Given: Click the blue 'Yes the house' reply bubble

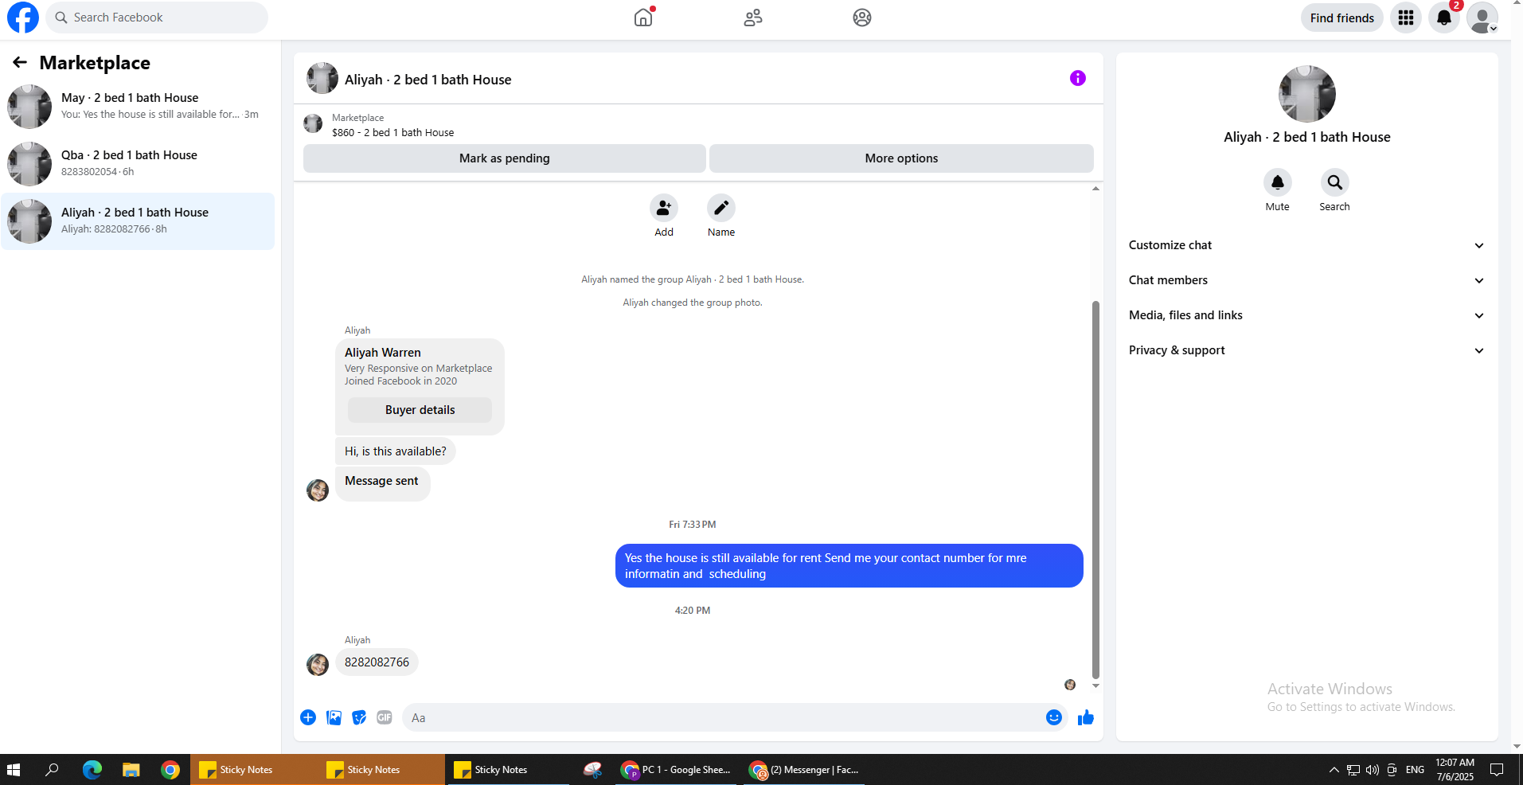Looking at the screenshot, I should 849,566.
